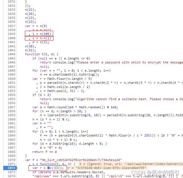Click the inline 't = {ignore: true, url:' preview

(x=131, y=164)
